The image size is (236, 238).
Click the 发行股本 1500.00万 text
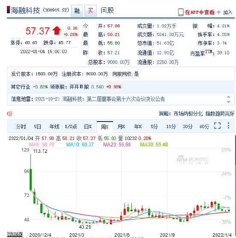(34, 74)
